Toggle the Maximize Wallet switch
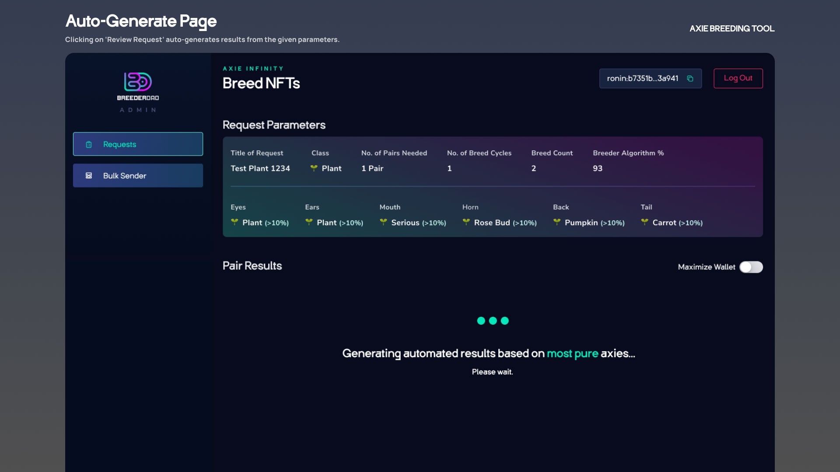The image size is (840, 472). pyautogui.click(x=751, y=267)
